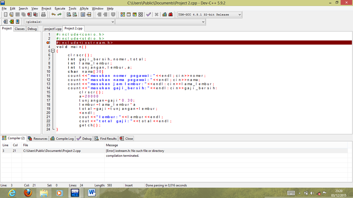This screenshot has height=198, width=353.
Task: Open File Explorer from the taskbar
Action: (44, 193)
